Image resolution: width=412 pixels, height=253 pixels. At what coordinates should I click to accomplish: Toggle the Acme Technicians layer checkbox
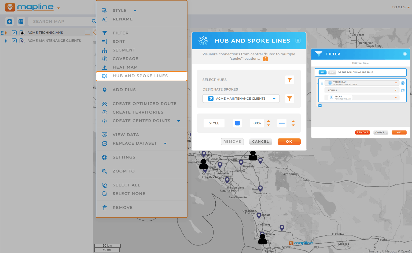pyautogui.click(x=14, y=33)
